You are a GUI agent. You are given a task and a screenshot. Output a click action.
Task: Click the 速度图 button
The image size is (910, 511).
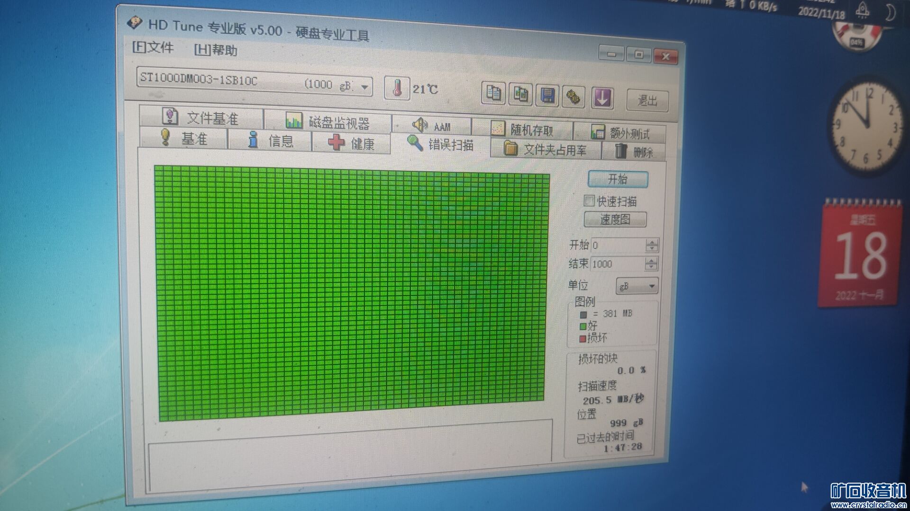[615, 219]
